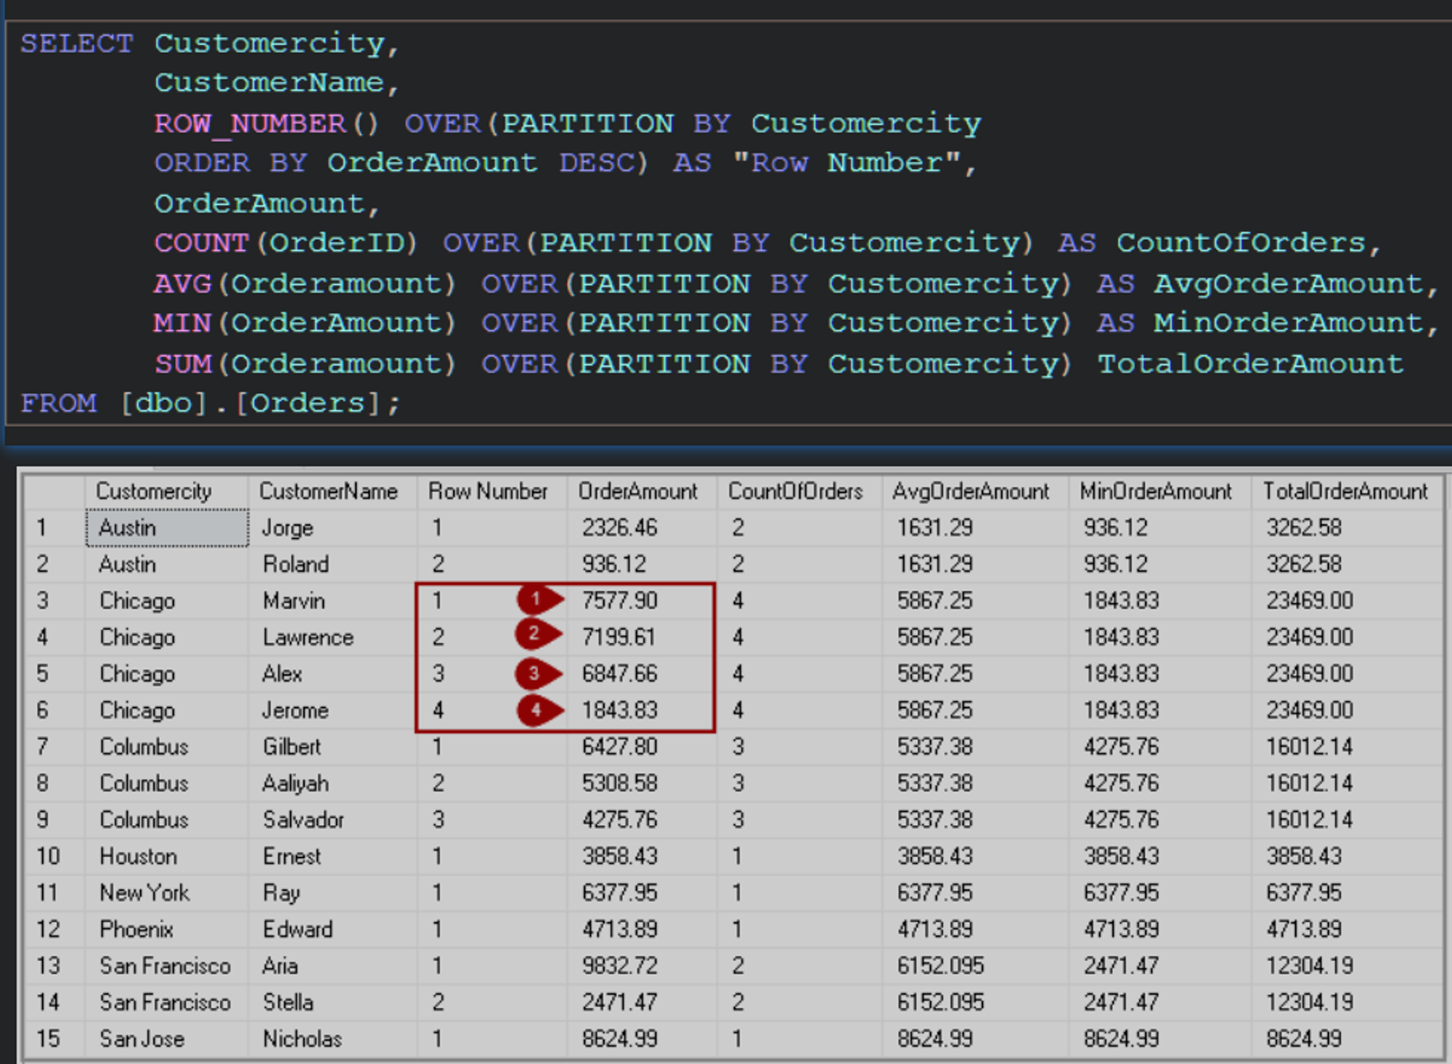
Task: Click the 2326.46 order amount cell
Action: [642, 528]
